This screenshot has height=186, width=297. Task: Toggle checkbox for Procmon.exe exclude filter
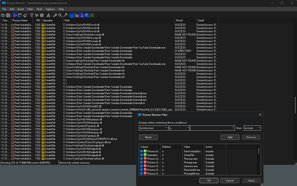141,158
